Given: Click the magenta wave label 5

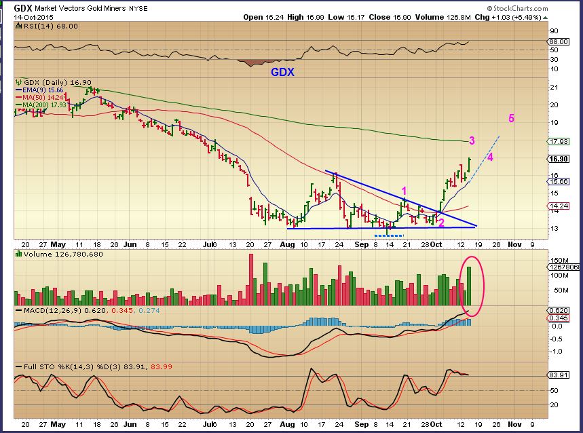Looking at the screenshot, I should pyautogui.click(x=511, y=118).
